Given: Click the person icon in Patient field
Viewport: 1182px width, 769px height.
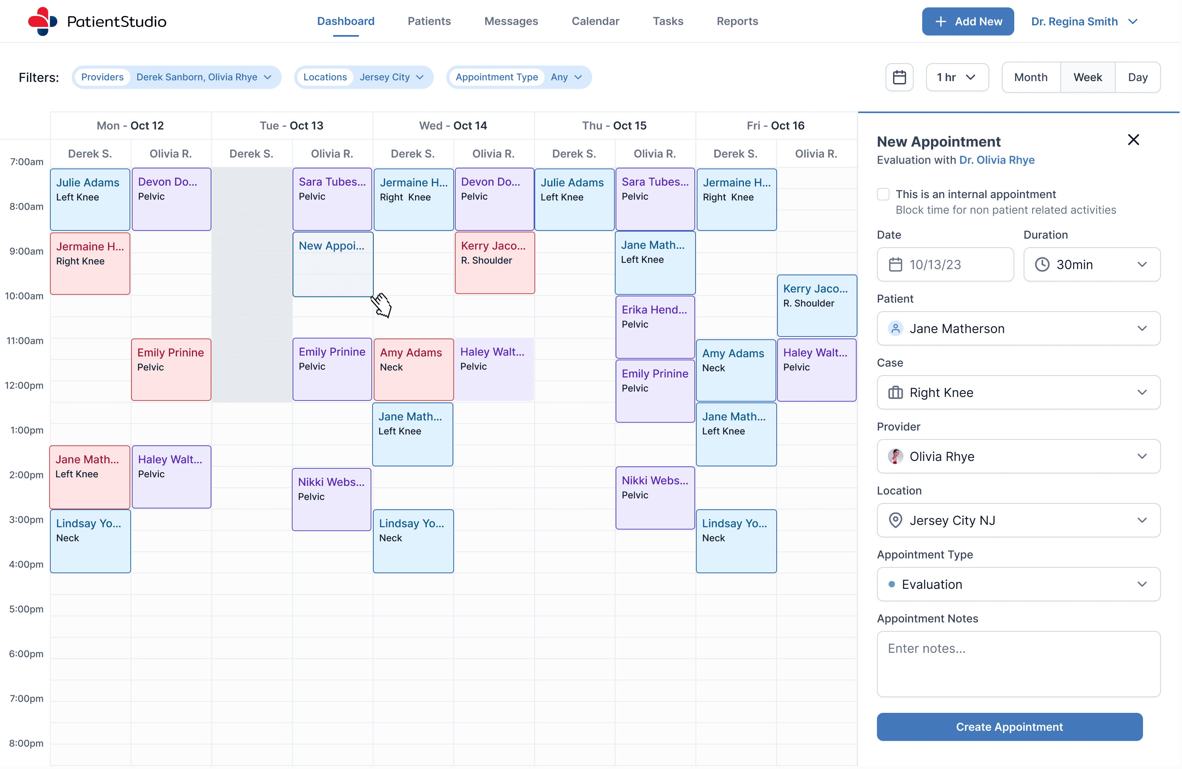Looking at the screenshot, I should point(895,329).
